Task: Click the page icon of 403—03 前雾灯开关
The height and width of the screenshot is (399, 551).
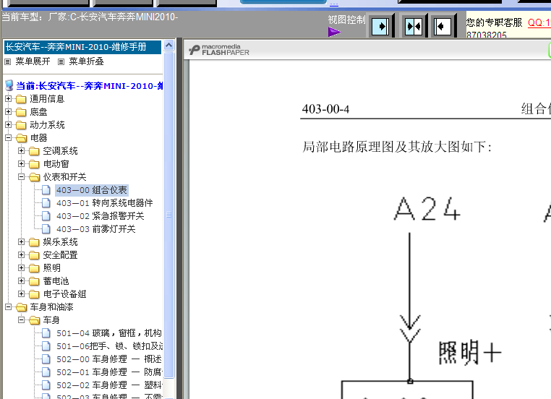Action: [46, 229]
